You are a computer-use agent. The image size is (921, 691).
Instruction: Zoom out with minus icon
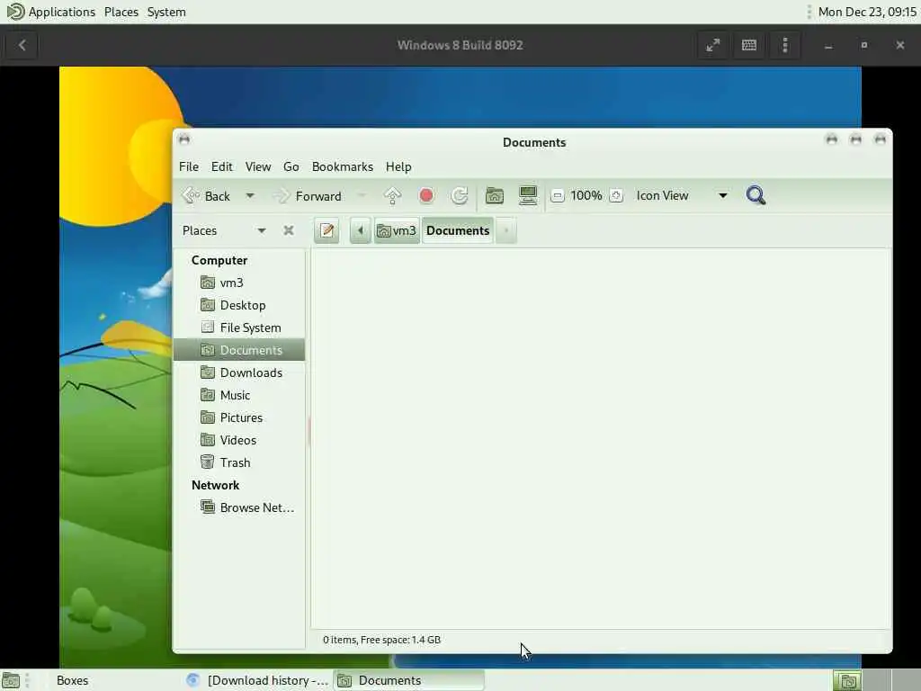pyautogui.click(x=558, y=195)
